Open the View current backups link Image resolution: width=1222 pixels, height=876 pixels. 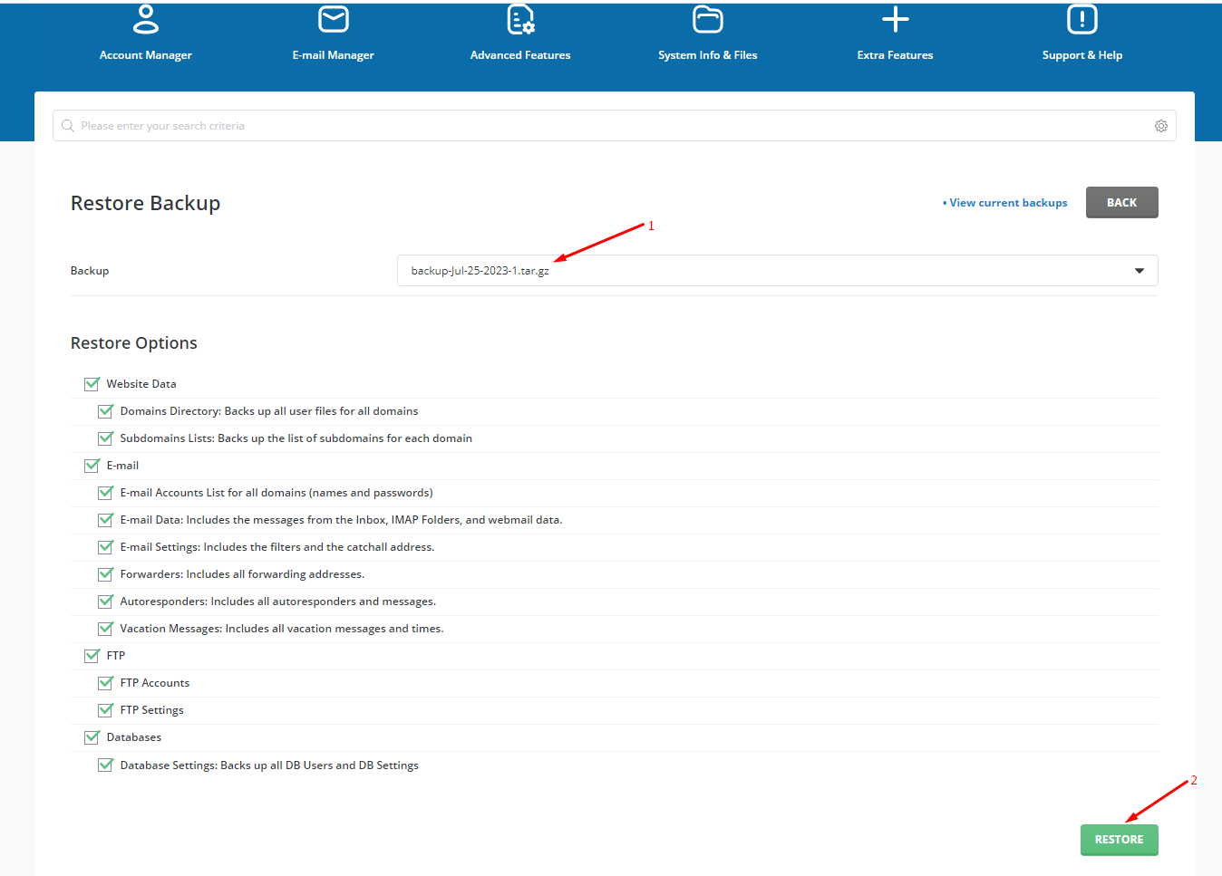(x=1005, y=203)
